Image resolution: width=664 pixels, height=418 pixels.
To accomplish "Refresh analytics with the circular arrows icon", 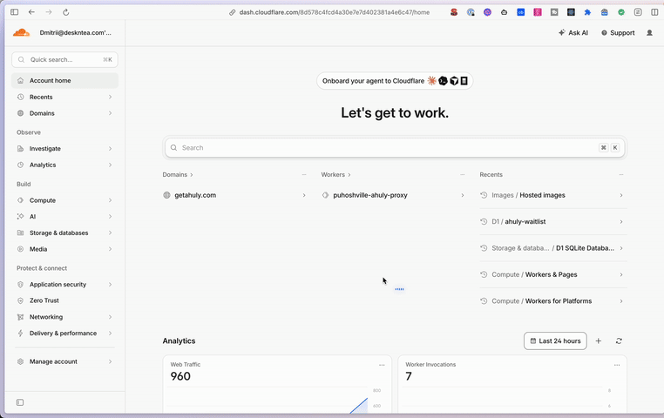I will 619,341.
